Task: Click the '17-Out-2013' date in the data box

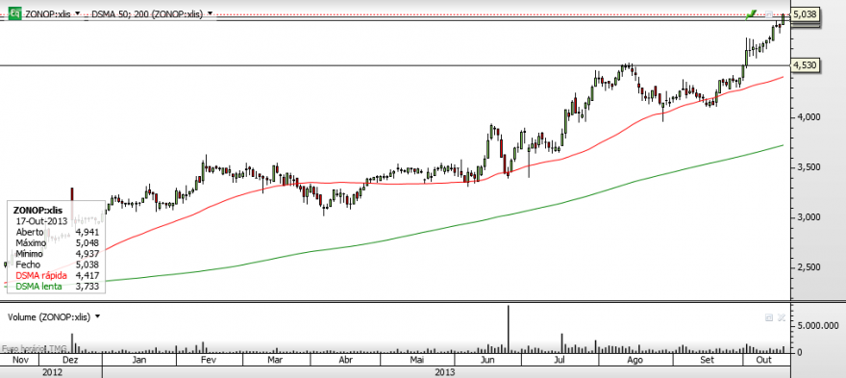Action: coord(41,221)
